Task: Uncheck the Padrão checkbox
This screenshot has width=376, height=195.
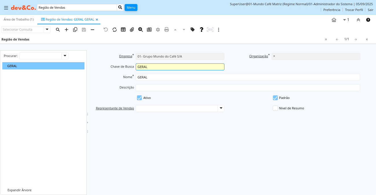Action: tap(275, 98)
